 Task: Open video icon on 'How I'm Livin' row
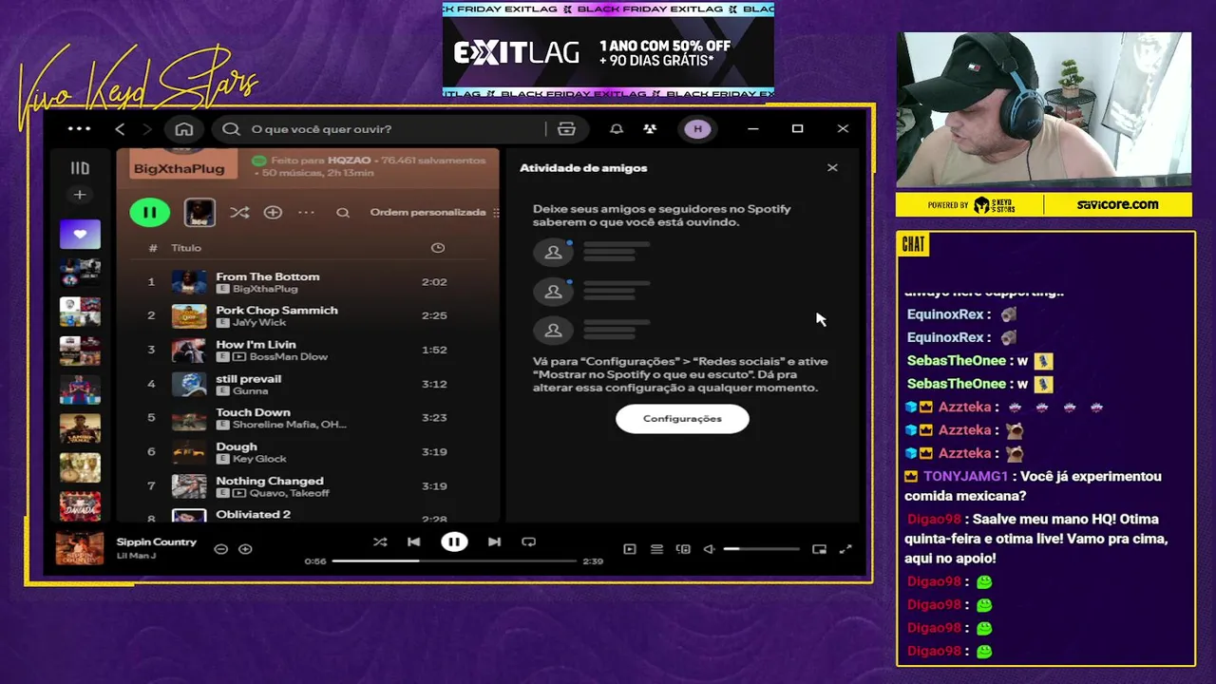click(239, 357)
